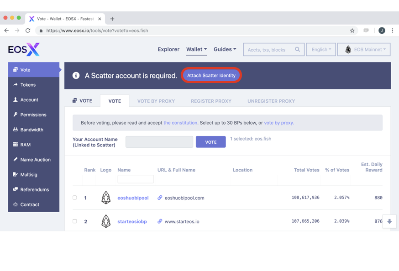Image resolution: width=399 pixels, height=271 pixels.
Task: Click the Referendums icon in sidebar
Action: pyautogui.click(x=16, y=189)
